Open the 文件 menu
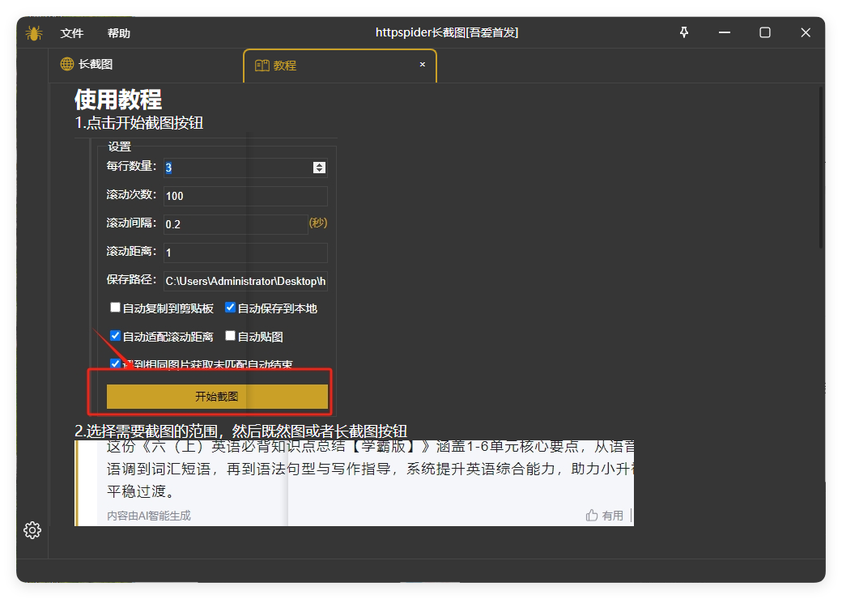 click(72, 33)
